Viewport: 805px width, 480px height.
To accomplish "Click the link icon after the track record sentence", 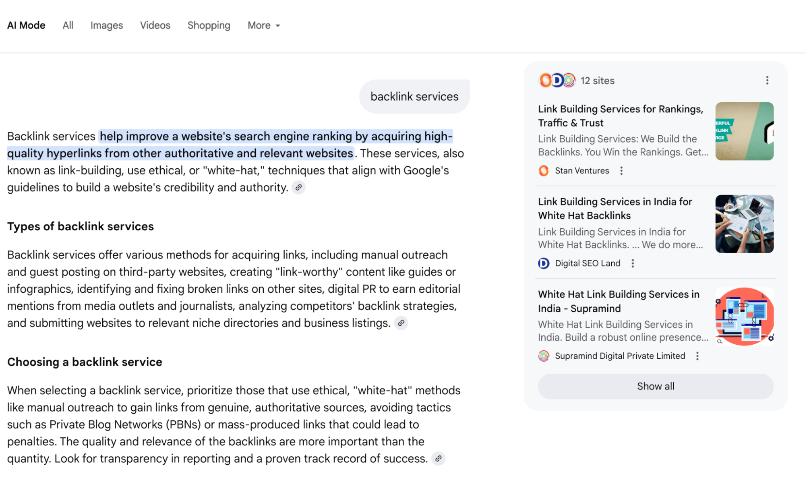I will point(438,459).
